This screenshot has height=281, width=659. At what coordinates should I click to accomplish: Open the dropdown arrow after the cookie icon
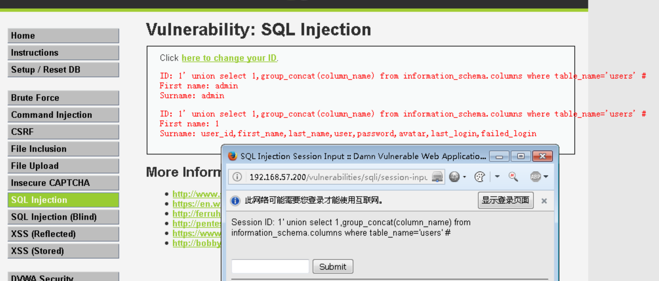click(x=498, y=177)
